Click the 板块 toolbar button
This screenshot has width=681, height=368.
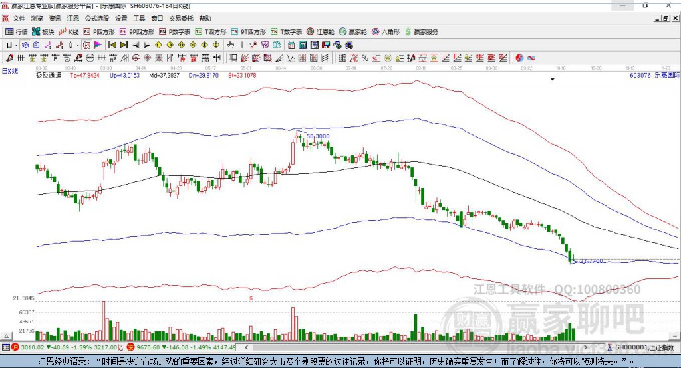(43, 32)
